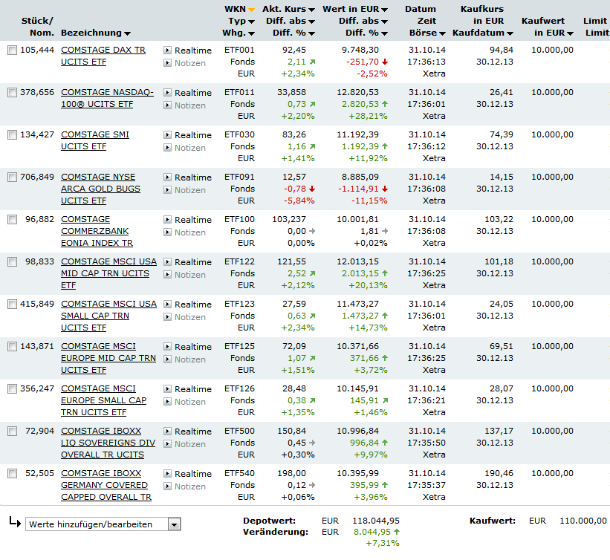Open Realtime icon for COMMERZBANK EONIA INDEX
610x560 pixels.
pos(167,220)
